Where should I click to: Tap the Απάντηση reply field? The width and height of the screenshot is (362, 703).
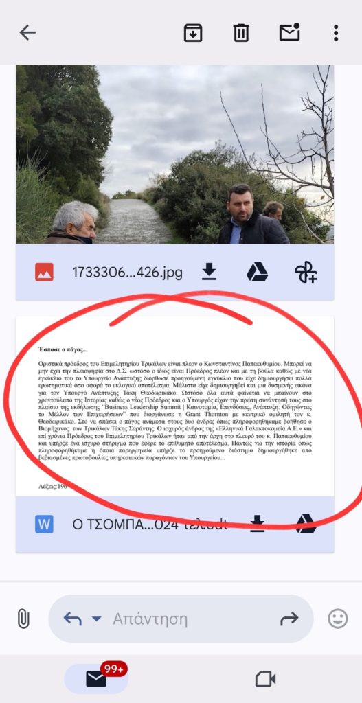click(150, 619)
